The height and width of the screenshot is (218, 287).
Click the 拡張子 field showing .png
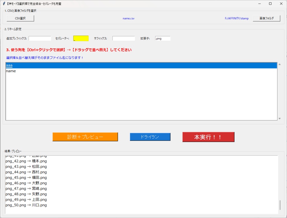pos(163,38)
